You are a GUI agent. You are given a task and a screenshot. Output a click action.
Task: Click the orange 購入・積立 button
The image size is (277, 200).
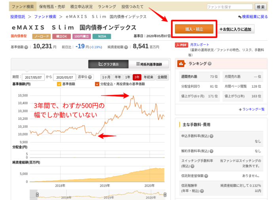point(194,29)
